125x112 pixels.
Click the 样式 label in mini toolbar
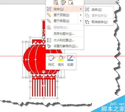click(51, 65)
